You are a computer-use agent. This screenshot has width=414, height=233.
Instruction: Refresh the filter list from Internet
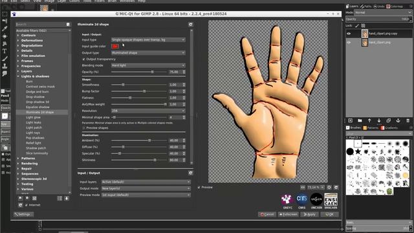coord(20,205)
